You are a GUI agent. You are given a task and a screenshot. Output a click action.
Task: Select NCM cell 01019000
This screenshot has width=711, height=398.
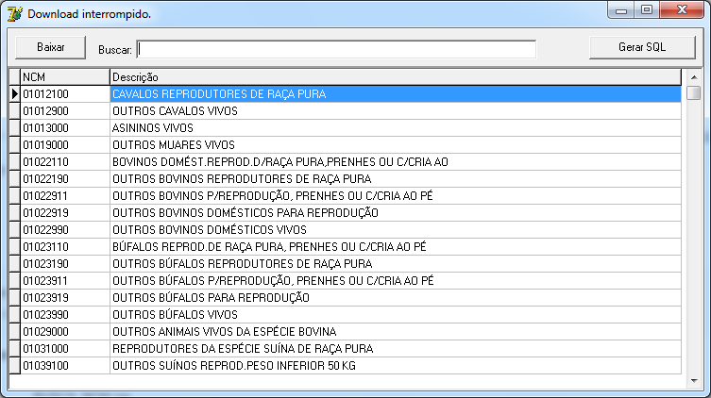(x=65, y=145)
